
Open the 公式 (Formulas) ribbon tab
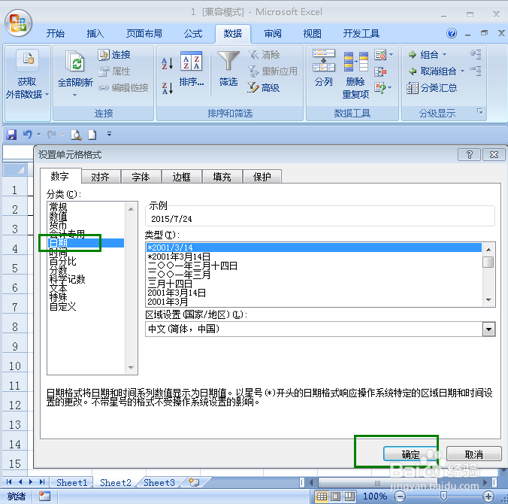(x=193, y=33)
